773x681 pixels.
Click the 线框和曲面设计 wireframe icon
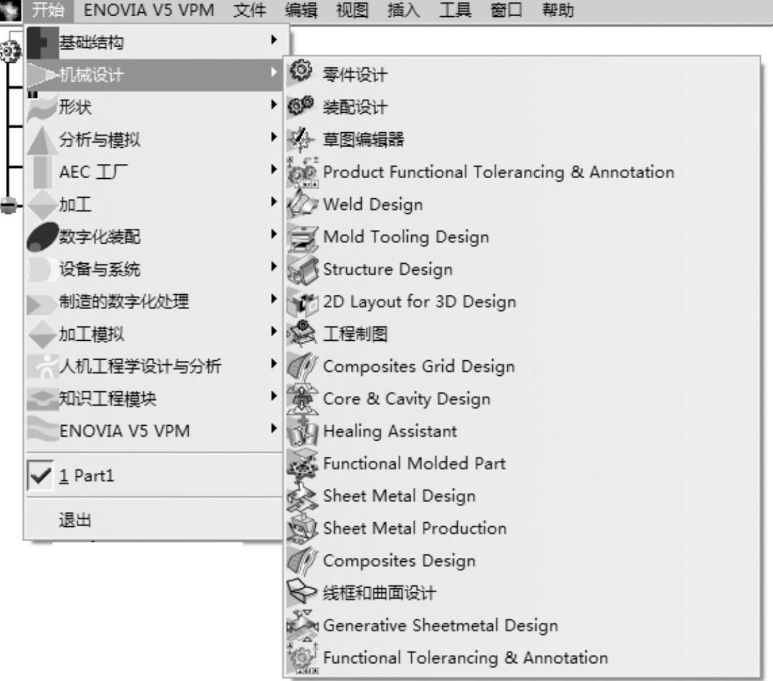(301, 592)
